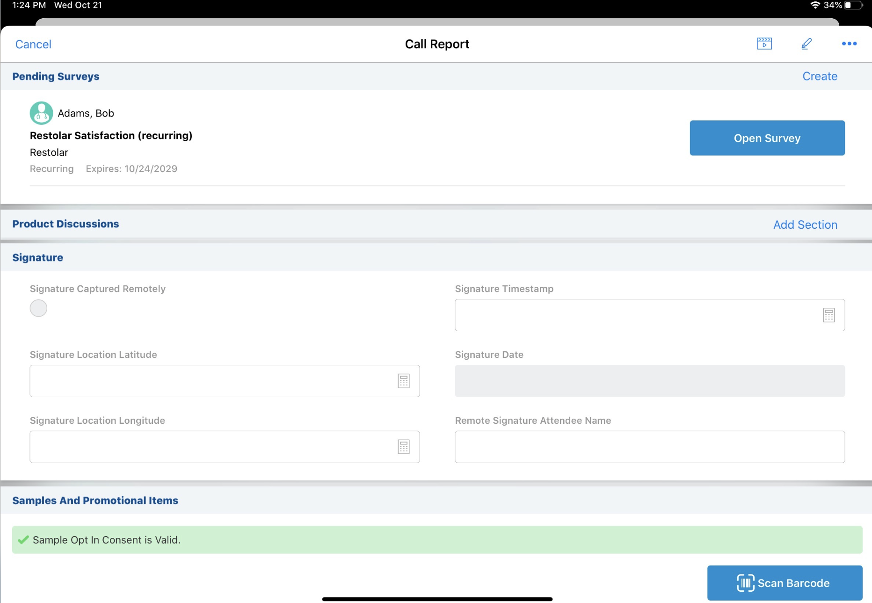
Task: Focus the Signature Location Longitude field
Action: click(x=211, y=447)
